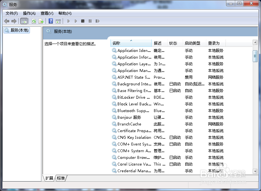The image size is (261, 191).
Task: Select Credential Mana... service
Action: tap(168, 171)
